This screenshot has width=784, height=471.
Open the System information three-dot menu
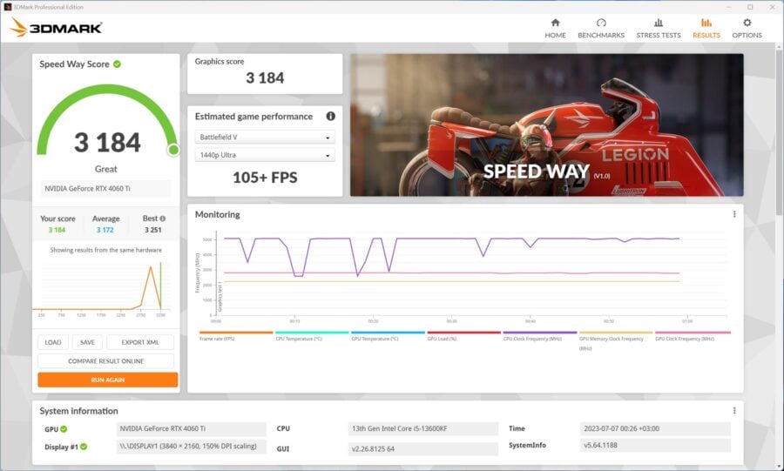pos(734,411)
